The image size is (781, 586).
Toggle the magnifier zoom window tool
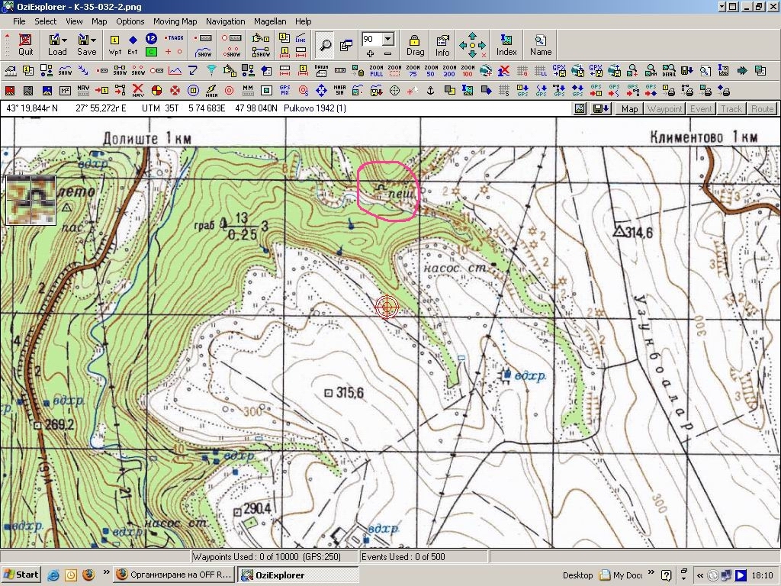(x=325, y=45)
